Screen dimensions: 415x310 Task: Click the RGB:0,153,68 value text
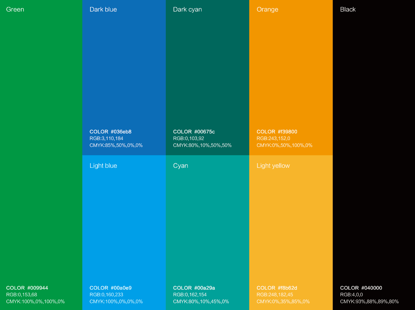22,295
